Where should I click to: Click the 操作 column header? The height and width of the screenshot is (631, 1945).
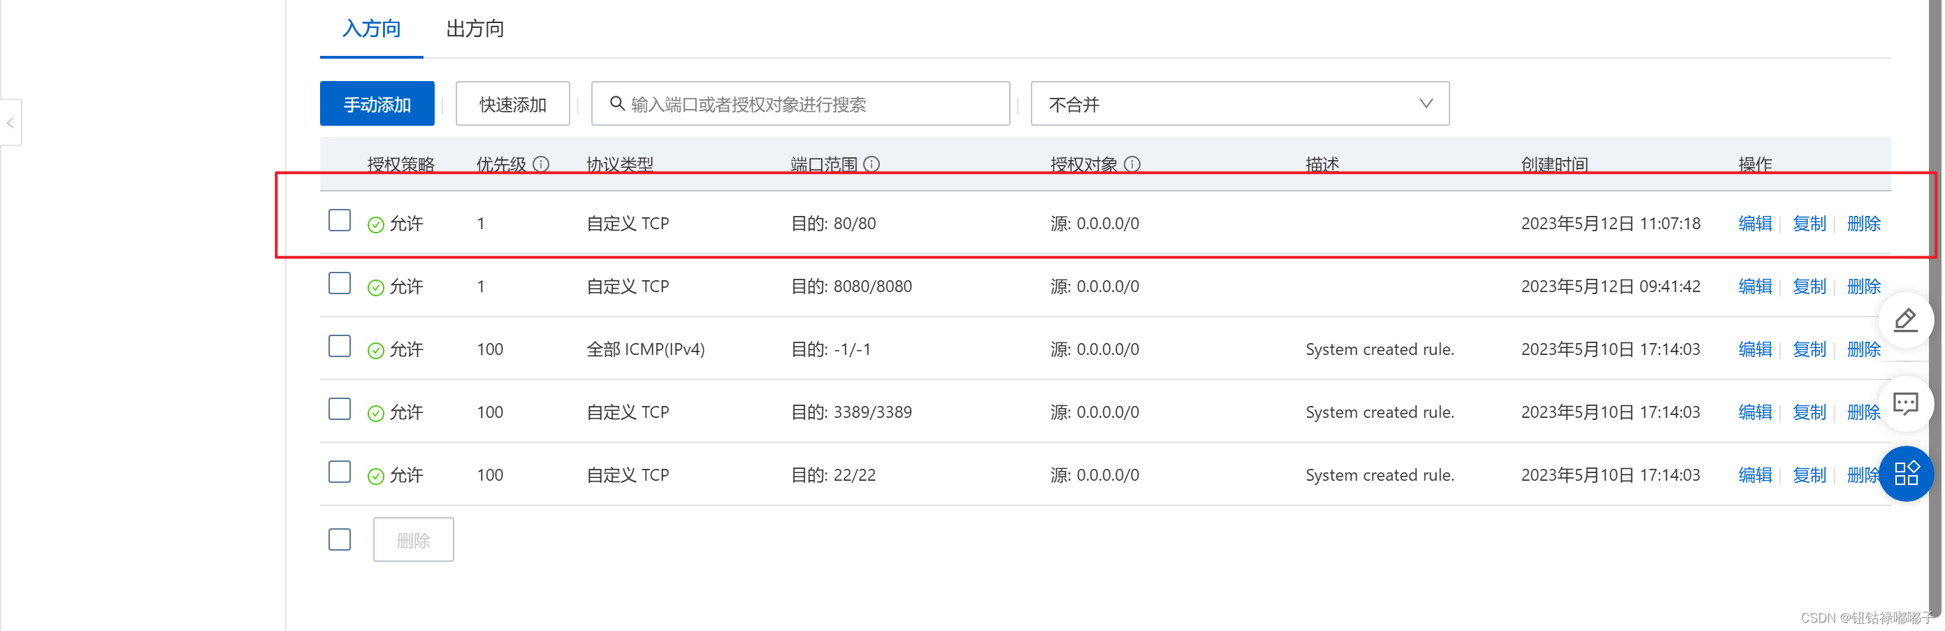(1755, 164)
